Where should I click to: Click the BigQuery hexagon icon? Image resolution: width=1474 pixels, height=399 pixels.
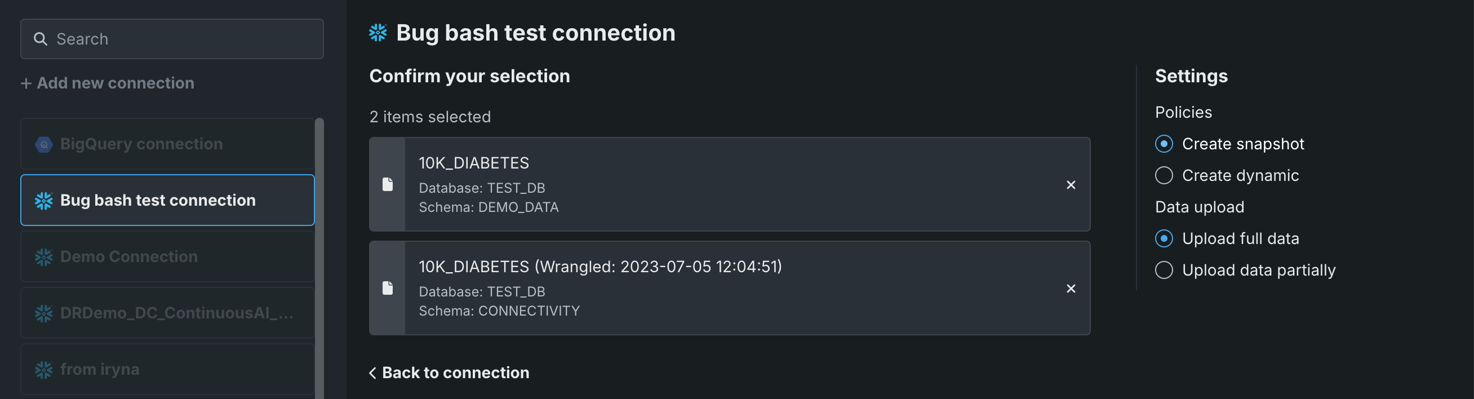44,145
